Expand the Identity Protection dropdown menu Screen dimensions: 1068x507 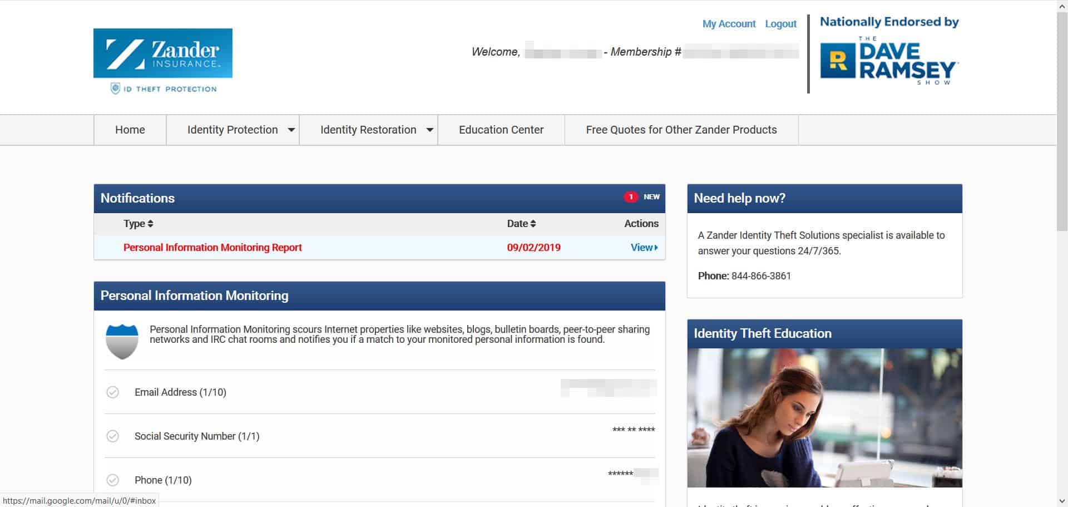[x=291, y=130]
